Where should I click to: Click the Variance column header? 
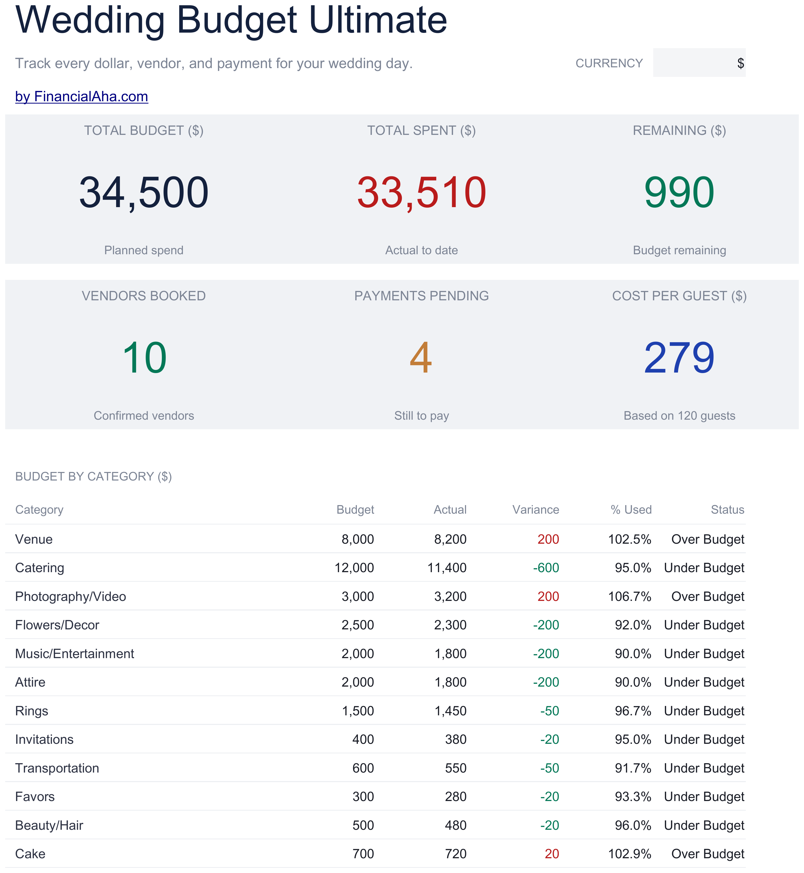(x=536, y=509)
